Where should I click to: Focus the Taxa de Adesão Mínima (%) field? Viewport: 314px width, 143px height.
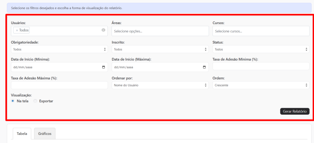[x=261, y=66]
